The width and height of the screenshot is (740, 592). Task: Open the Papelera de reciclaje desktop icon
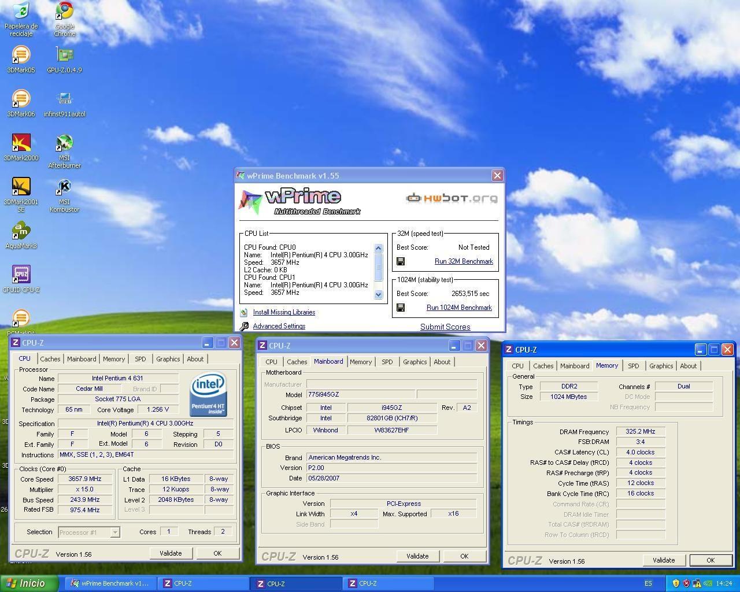click(21, 18)
